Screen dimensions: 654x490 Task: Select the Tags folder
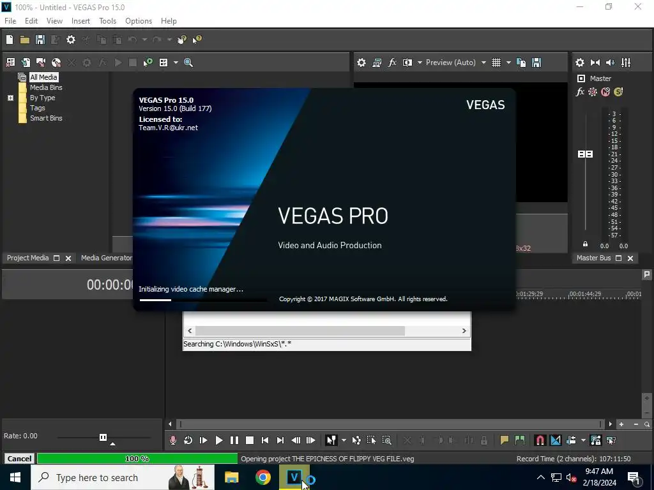coord(37,108)
